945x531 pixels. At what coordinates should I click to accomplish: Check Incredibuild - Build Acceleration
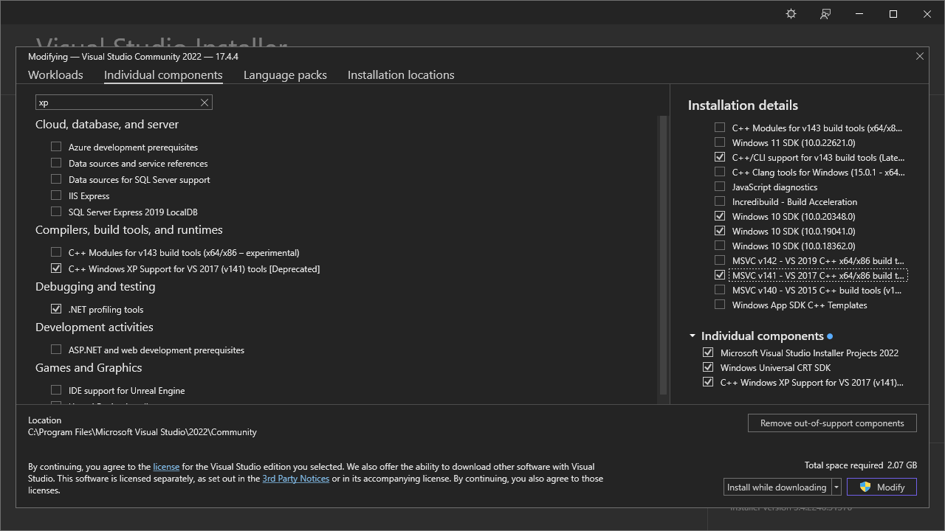[x=720, y=201]
